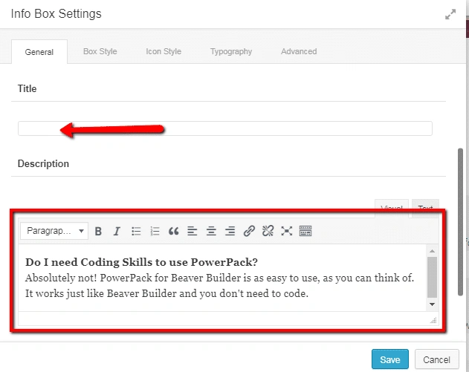Click the Save button

click(389, 359)
